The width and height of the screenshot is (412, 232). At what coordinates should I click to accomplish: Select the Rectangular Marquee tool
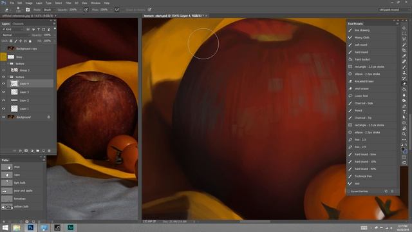(404, 34)
